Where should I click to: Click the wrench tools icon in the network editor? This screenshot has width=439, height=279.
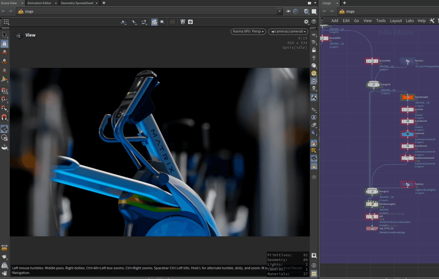(x=432, y=21)
